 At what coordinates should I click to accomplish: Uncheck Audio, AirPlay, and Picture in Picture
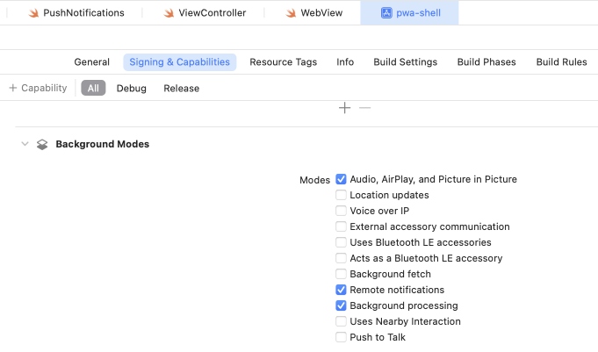[341, 179]
